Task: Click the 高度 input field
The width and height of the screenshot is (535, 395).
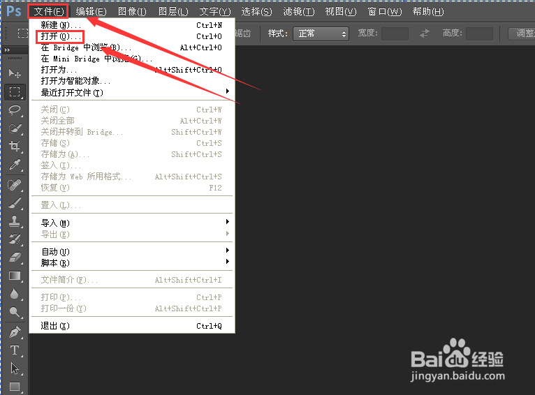Action: tap(479, 33)
